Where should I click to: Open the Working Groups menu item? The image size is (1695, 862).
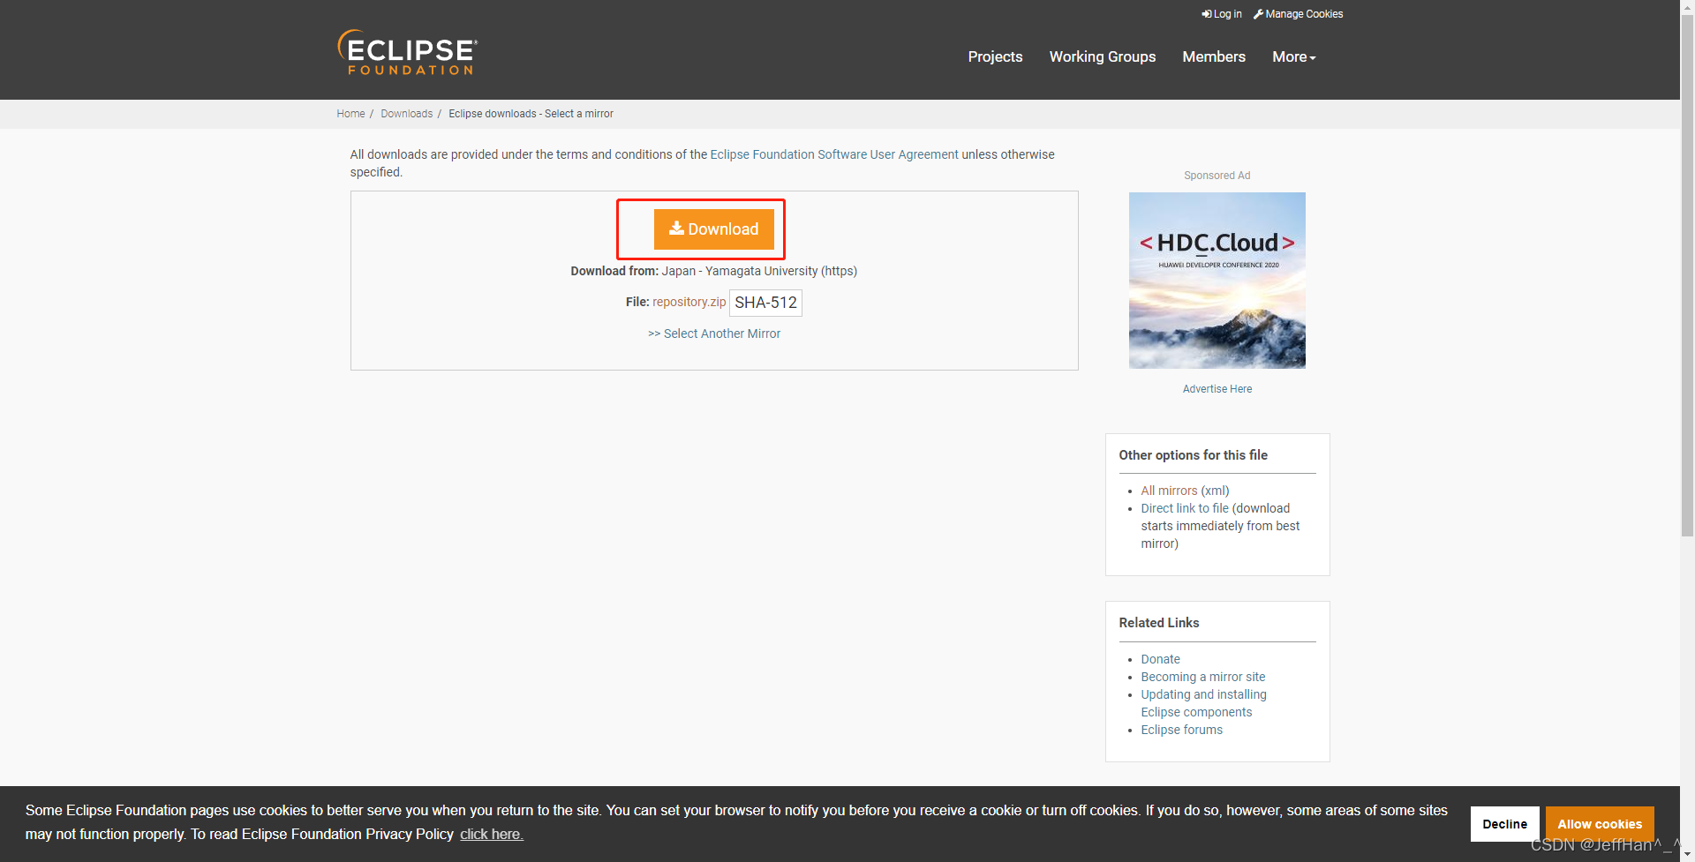tap(1102, 56)
